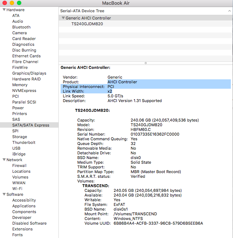The image size is (233, 238).
Task: Click serial number 01037335E16362FC0000
Action: tap(155, 134)
